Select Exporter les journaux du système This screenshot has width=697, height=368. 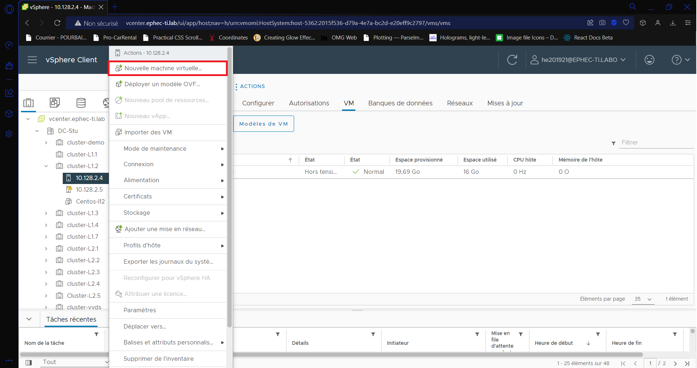point(168,262)
